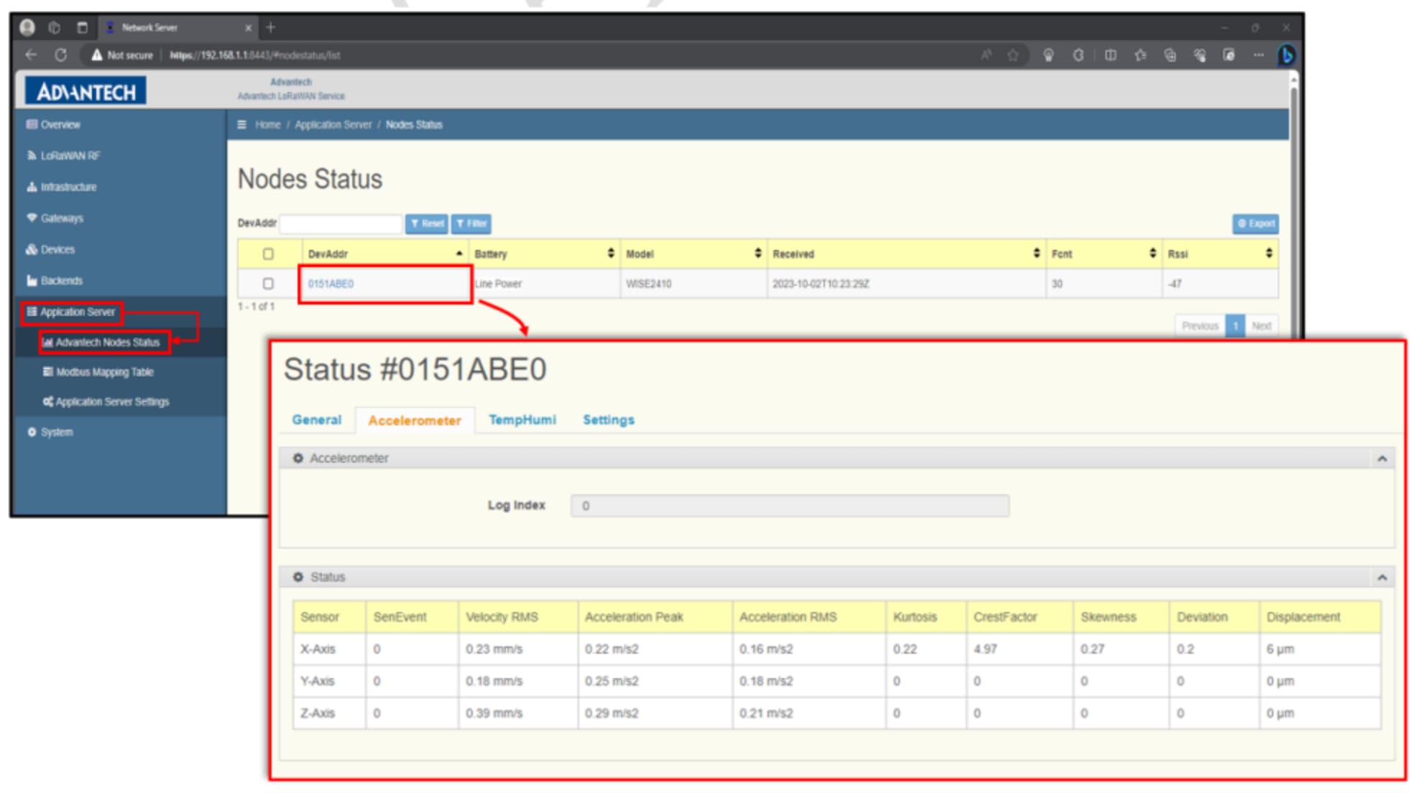Open the Bing sidebar icon
Image resolution: width=1410 pixels, height=793 pixels.
1286,55
